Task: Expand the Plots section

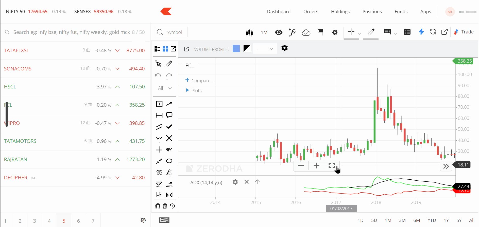Action: pos(194,90)
